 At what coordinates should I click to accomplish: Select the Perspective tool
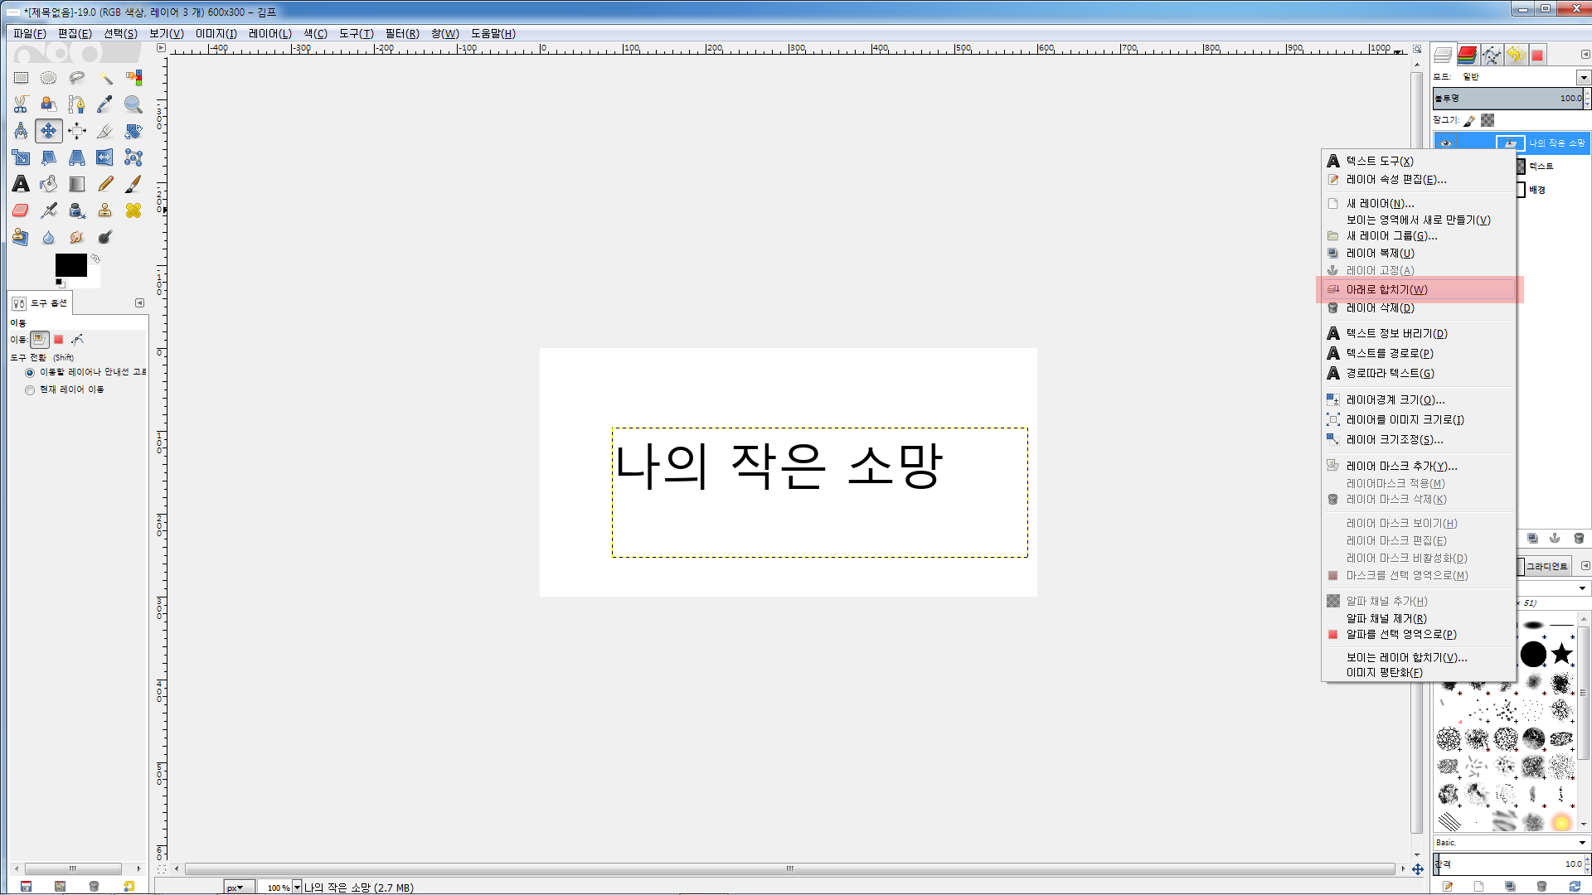coord(77,157)
